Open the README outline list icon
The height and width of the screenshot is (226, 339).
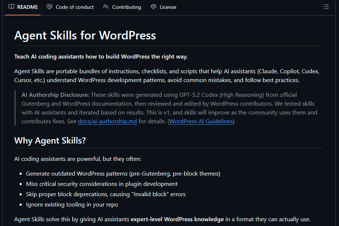tap(326, 7)
